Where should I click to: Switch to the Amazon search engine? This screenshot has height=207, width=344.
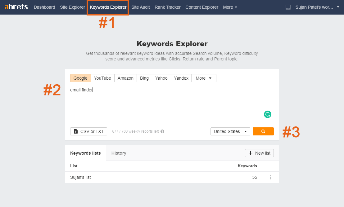coord(125,78)
